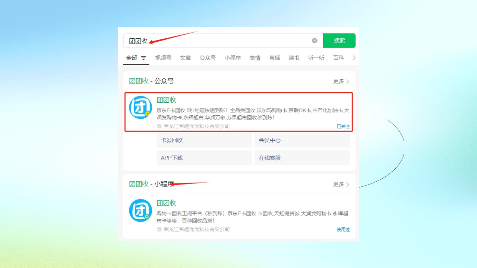Click the verified badge in the 小程序 result

159,229
